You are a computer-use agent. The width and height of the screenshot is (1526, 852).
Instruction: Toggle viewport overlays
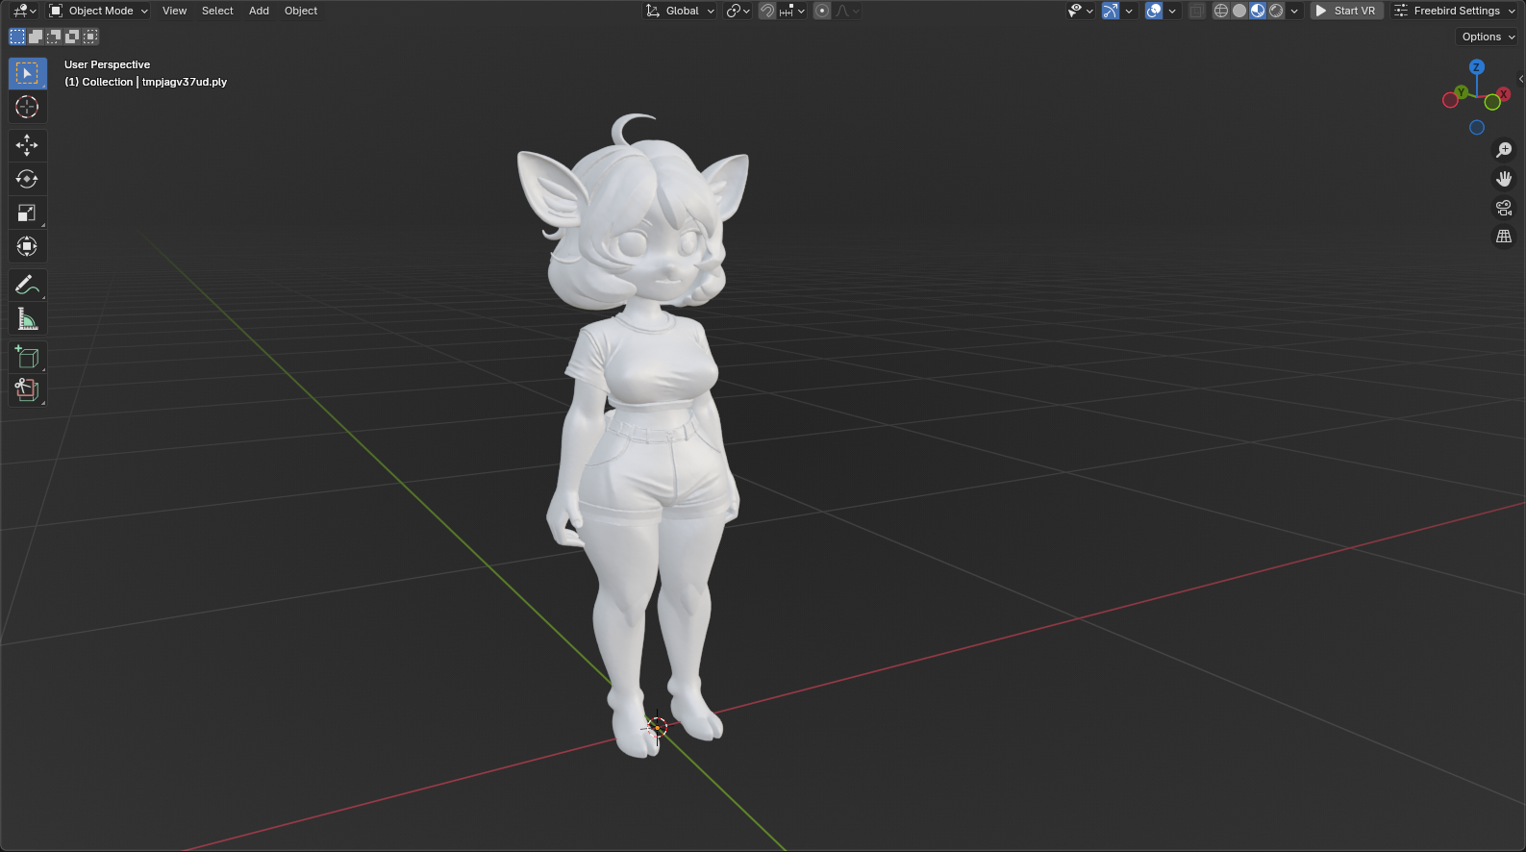click(1154, 11)
